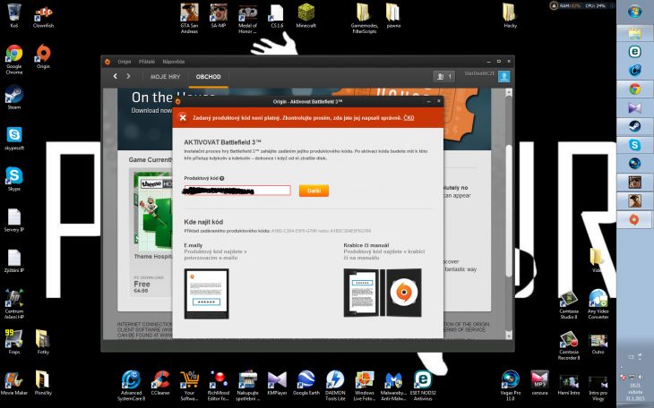The width and height of the screenshot is (654, 408).
Task: Select the Koš recycle bin icon
Action: click(14, 15)
